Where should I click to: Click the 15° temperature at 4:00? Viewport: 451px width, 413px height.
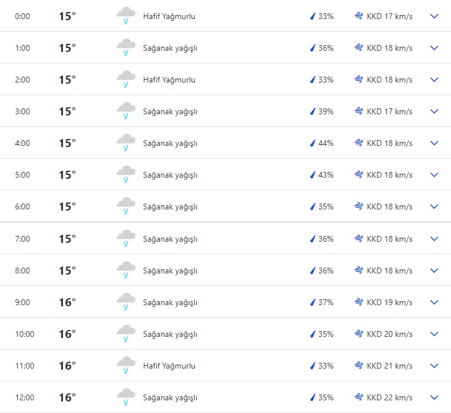[67, 143]
